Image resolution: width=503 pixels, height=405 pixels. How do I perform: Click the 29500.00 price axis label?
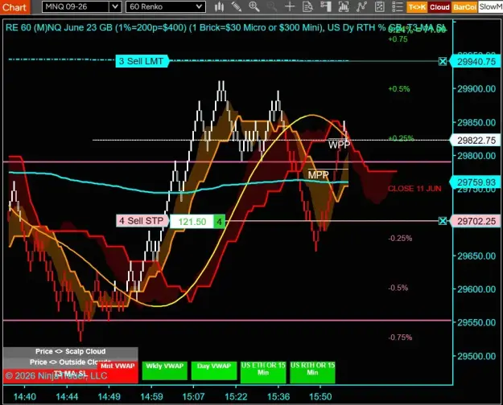point(476,356)
